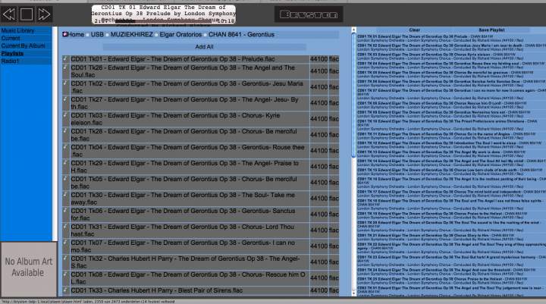Select playlist entry CD01 TK 01 Prelude
Screen dimensions: 546x304
[451, 38]
